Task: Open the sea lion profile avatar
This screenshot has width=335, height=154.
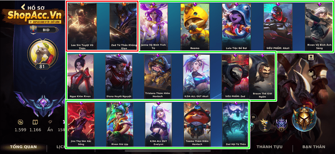Action: pos(42,53)
